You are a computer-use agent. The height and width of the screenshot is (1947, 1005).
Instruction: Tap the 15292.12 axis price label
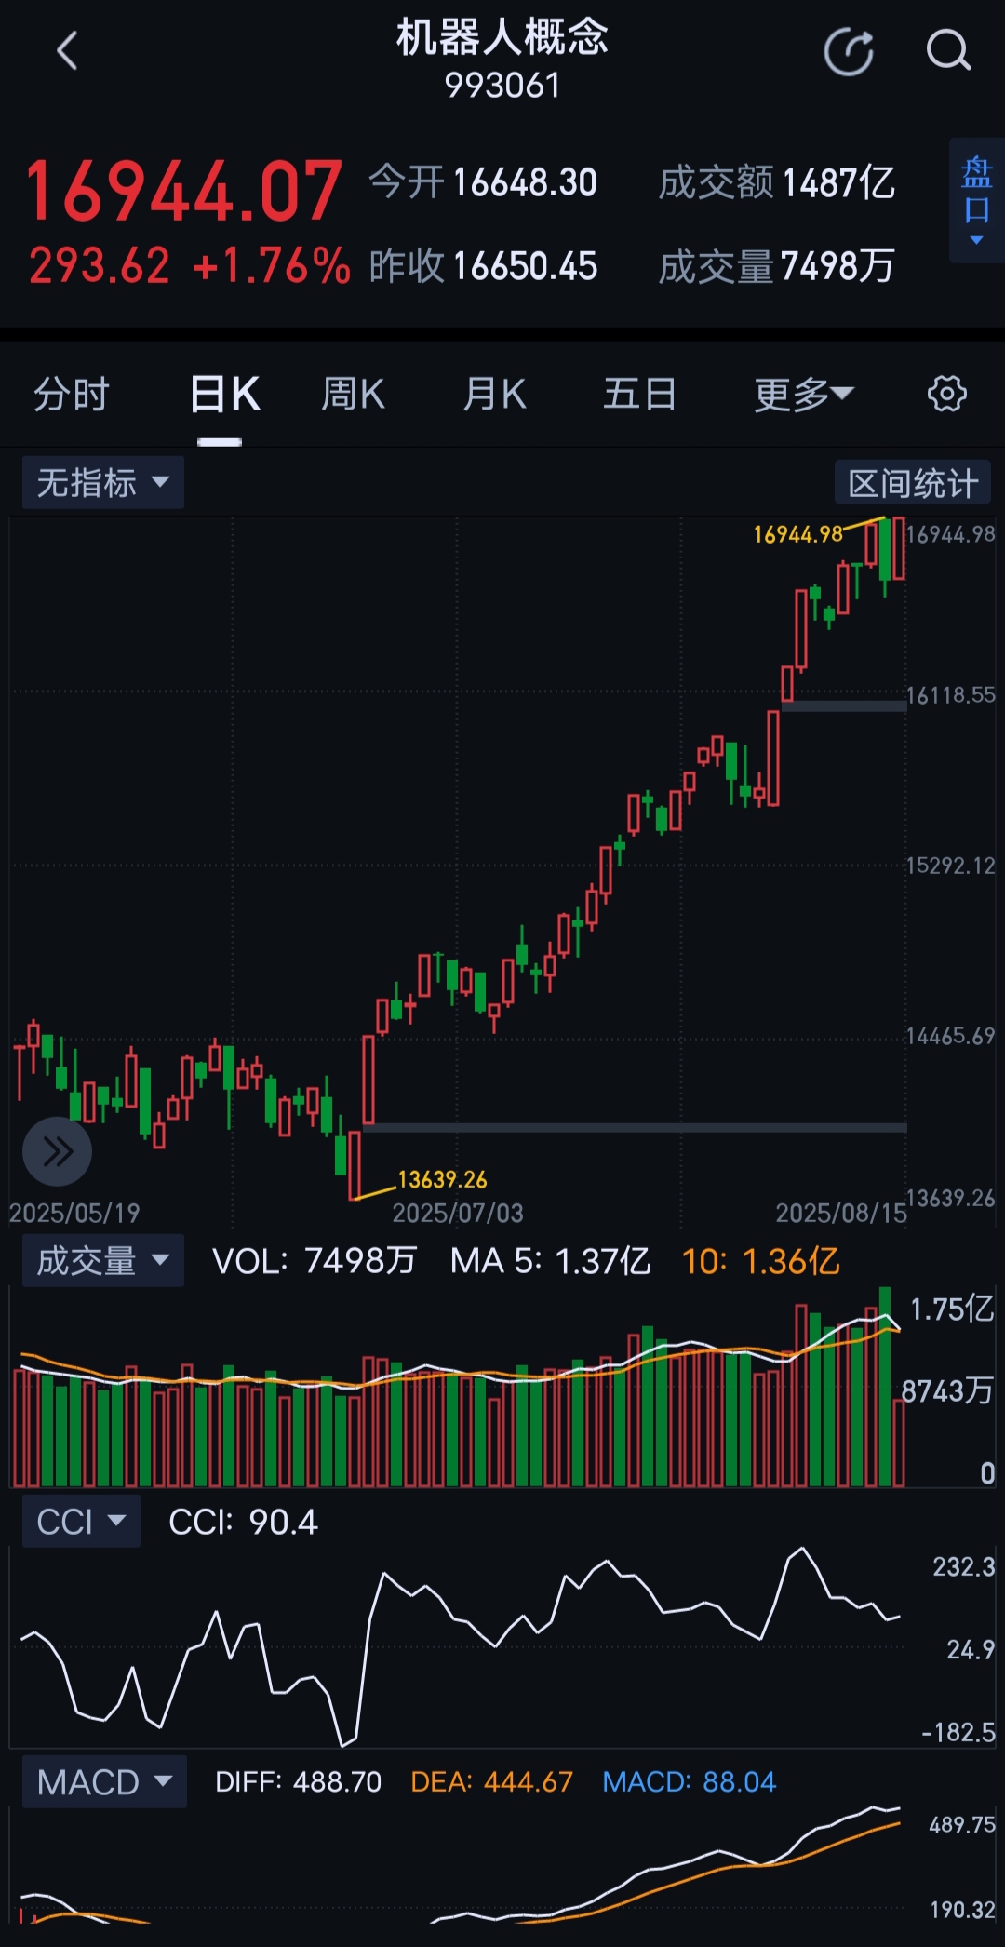click(951, 866)
